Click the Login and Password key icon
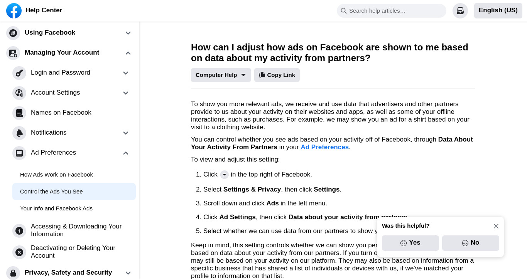 (19, 73)
